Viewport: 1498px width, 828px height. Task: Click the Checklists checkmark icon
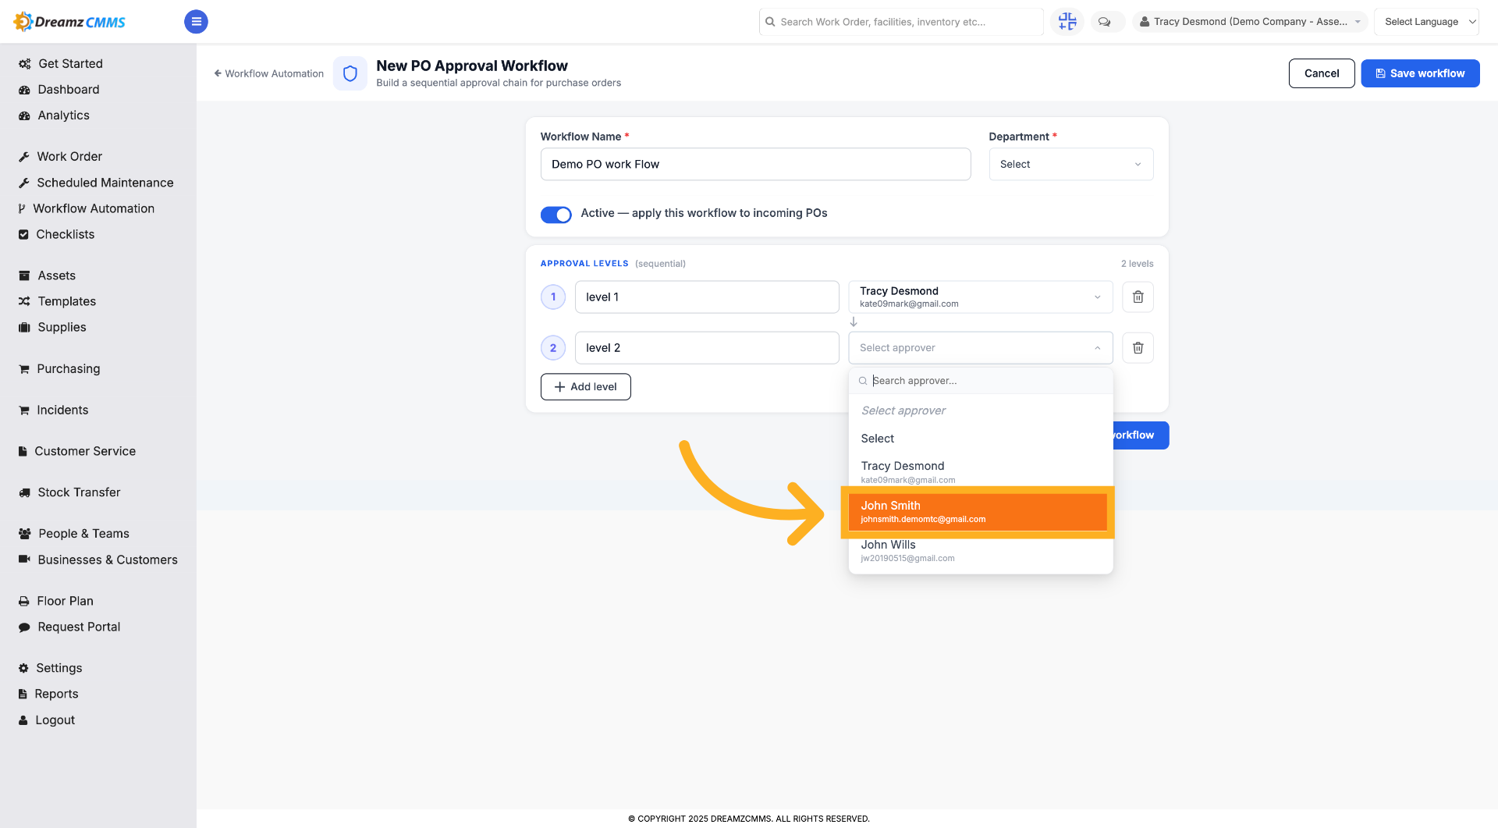click(23, 235)
